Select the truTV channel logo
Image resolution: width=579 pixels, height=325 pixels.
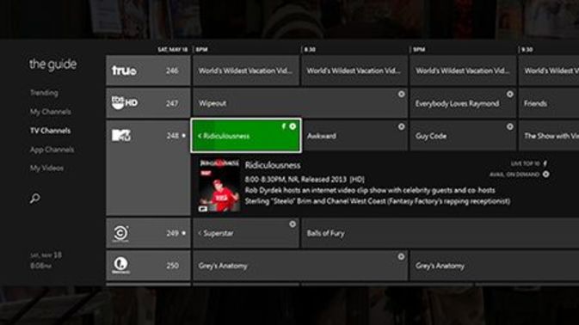click(x=124, y=71)
